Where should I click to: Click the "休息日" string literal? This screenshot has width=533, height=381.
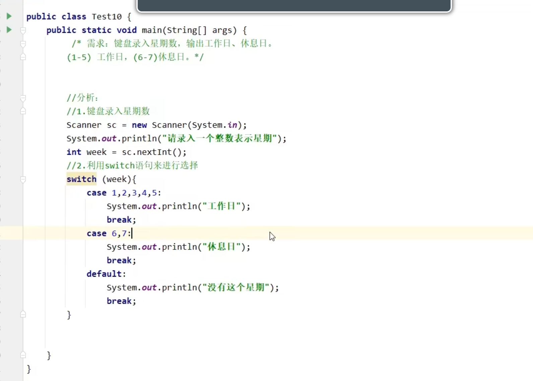click(221, 247)
